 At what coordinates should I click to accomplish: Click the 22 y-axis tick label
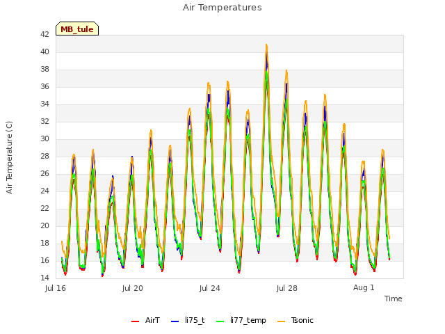[x=44, y=209]
